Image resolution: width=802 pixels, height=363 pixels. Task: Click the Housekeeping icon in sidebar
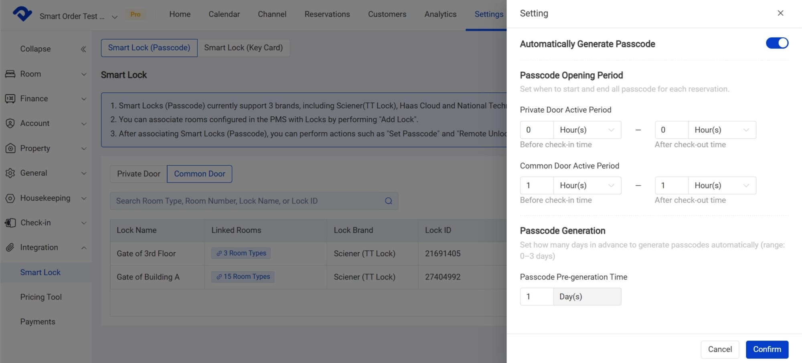tap(10, 198)
